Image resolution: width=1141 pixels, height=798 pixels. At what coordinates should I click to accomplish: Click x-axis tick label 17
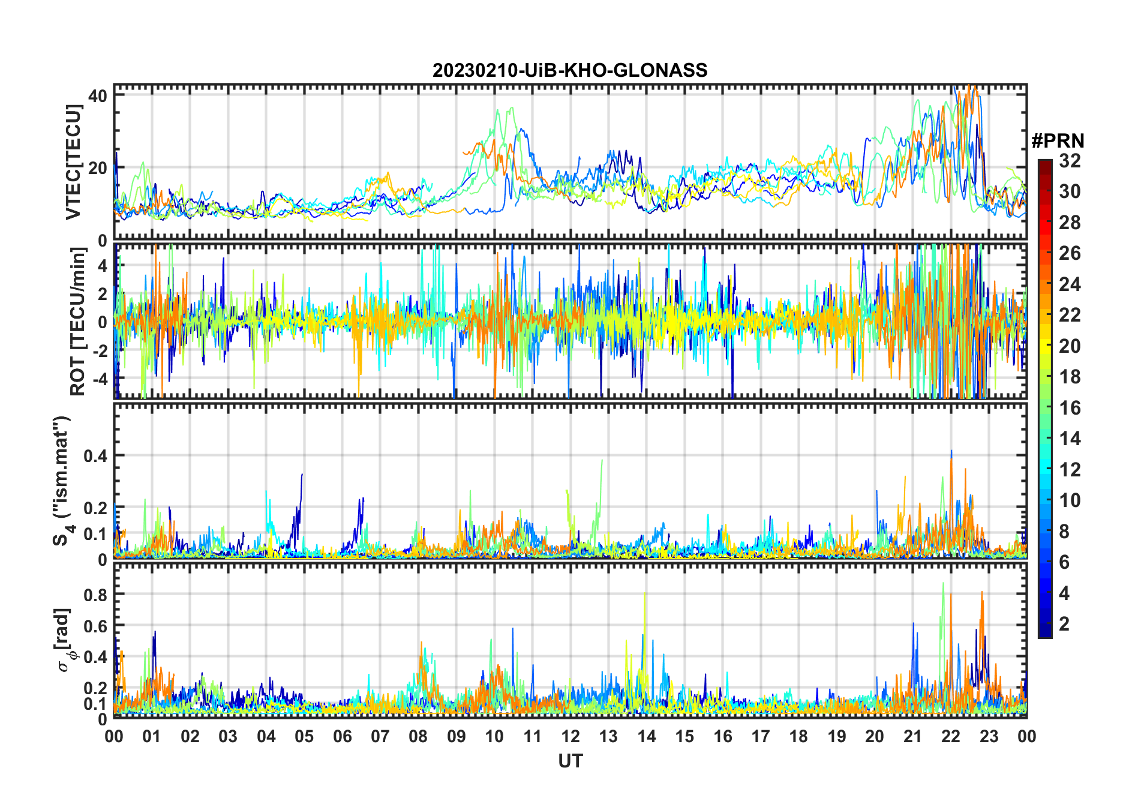pos(761,737)
